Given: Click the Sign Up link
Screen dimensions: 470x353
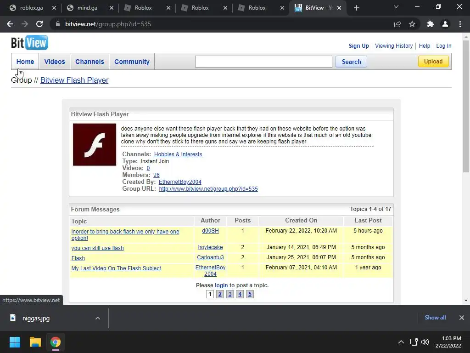Looking at the screenshot, I should 358,46.
